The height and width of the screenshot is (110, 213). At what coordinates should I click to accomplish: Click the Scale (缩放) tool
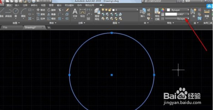(52, 19)
